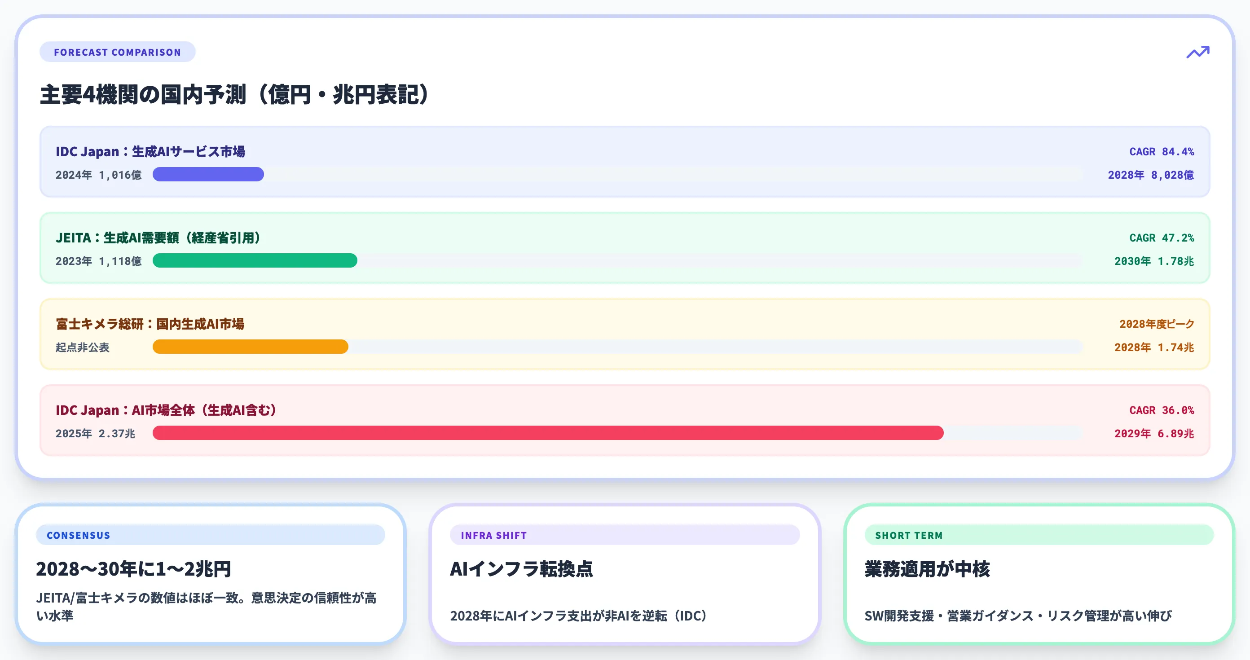Click the 2028年 1.74兆 value

(x=1154, y=348)
